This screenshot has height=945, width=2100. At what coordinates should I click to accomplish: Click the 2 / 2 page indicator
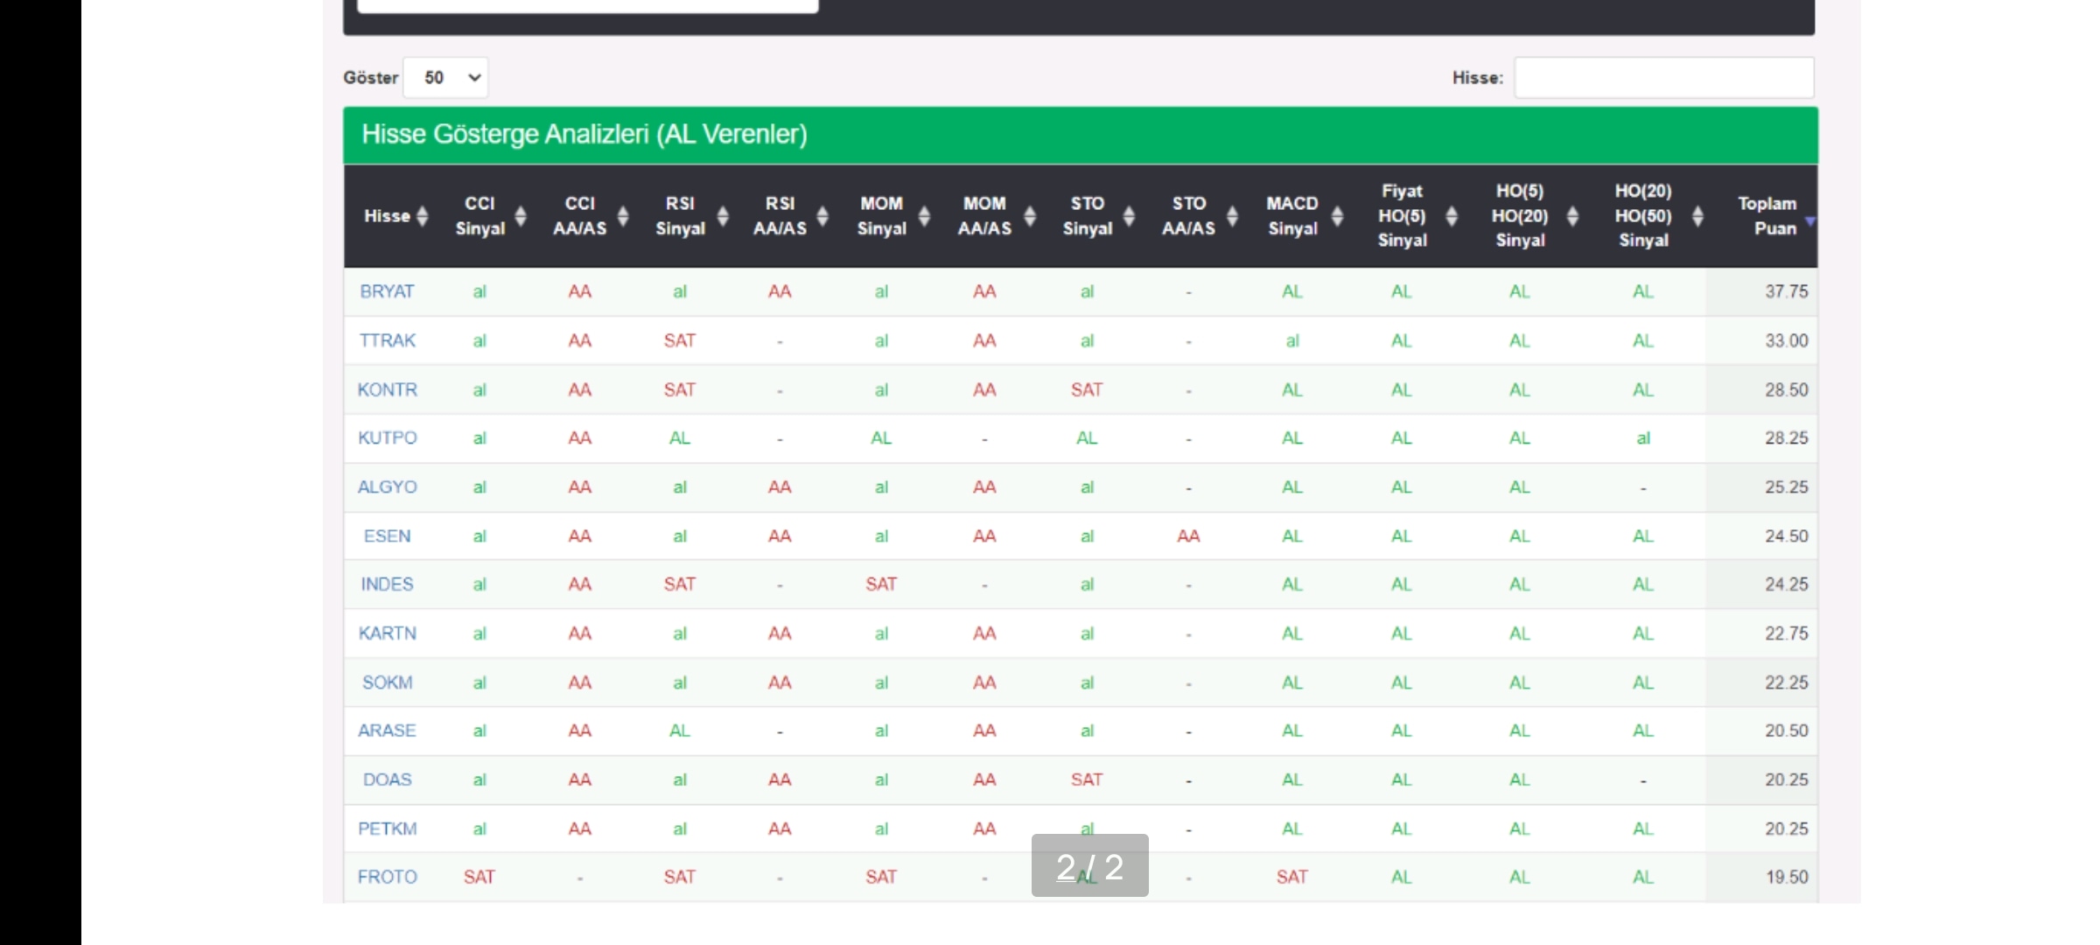click(x=1089, y=866)
